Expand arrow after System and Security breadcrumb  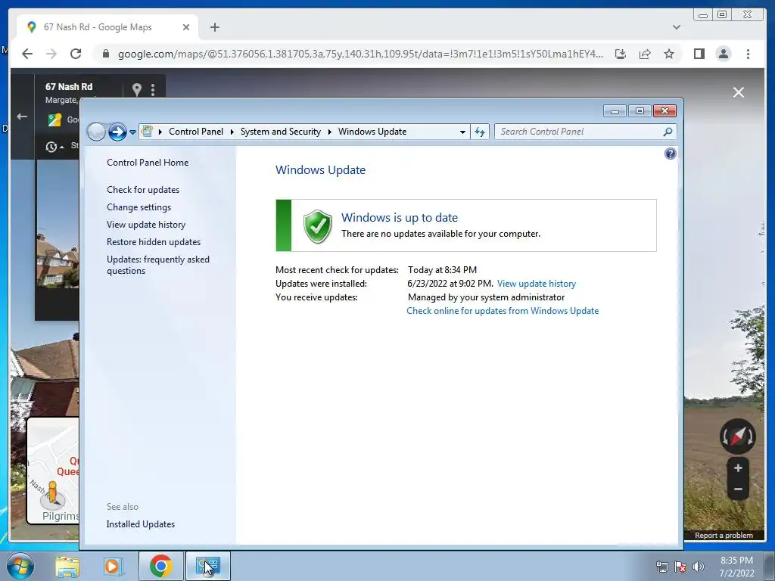tap(330, 132)
